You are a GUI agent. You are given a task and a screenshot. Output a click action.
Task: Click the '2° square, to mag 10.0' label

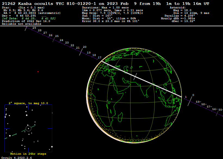(28, 103)
